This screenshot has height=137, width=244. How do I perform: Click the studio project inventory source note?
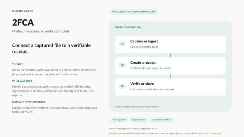(x=133, y=129)
